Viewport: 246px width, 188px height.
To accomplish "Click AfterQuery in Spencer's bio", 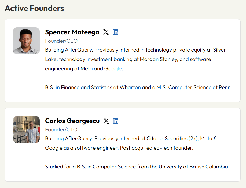I will (79, 50).
